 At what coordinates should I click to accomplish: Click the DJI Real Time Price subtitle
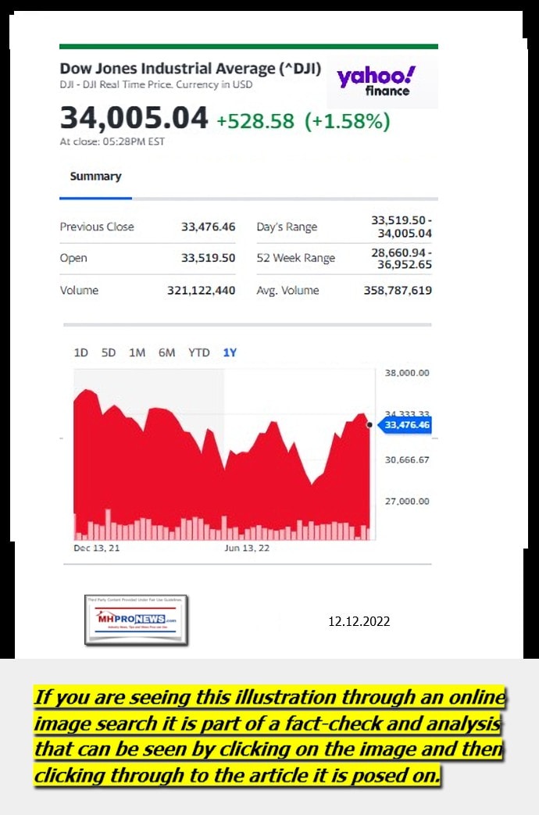pyautogui.click(x=156, y=84)
